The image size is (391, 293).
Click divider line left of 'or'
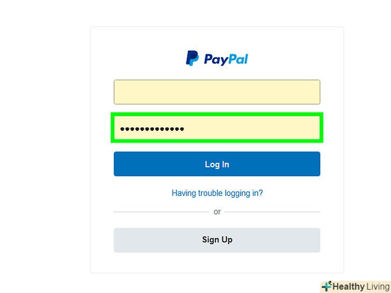click(x=162, y=212)
